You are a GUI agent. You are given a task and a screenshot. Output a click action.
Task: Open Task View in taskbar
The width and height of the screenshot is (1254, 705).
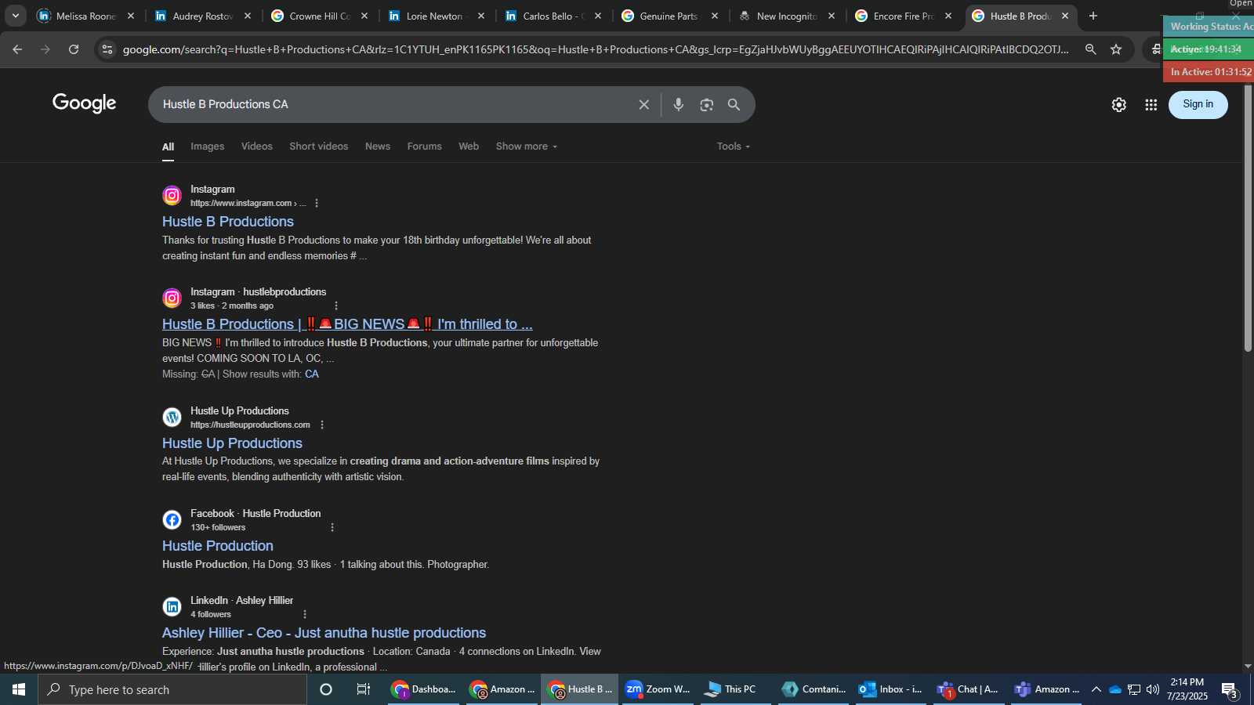click(364, 689)
